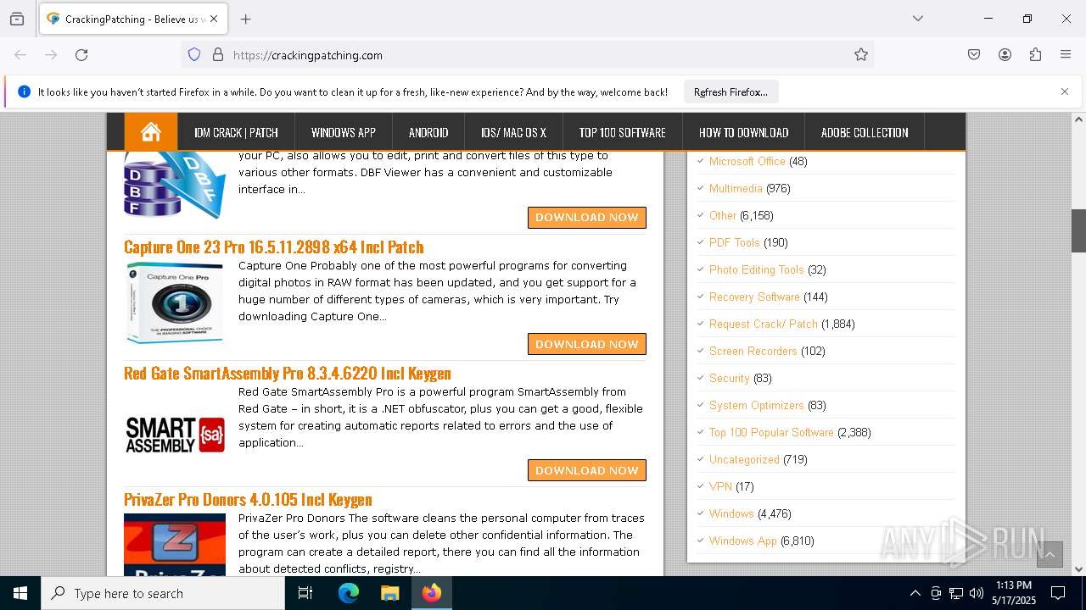The image size is (1086, 610).
Task: Open PrivaZer Pro Donors post title
Action: pyautogui.click(x=248, y=499)
